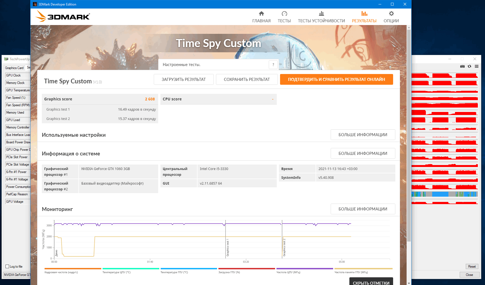
Task: Toggle Температура ЦПУ legend line
Action: pyautogui.click(x=131, y=271)
